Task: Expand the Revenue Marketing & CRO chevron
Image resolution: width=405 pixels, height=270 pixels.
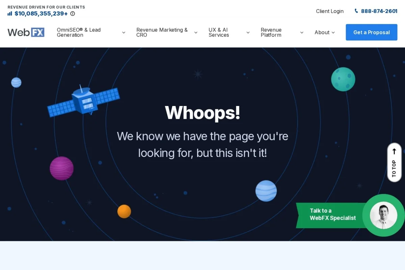Action: pos(196,32)
